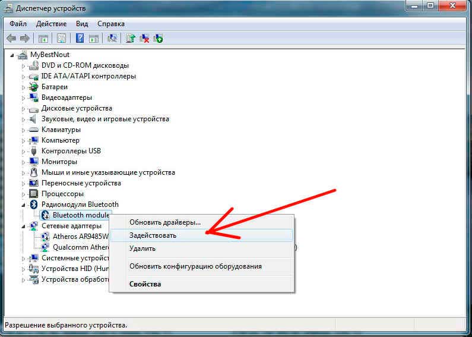Minimize the Диспетчер устройств window
This screenshot has width=472, height=337.
(414, 6)
